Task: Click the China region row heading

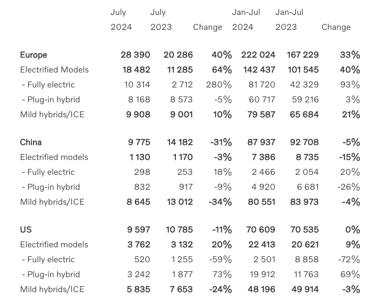Action: point(31,142)
